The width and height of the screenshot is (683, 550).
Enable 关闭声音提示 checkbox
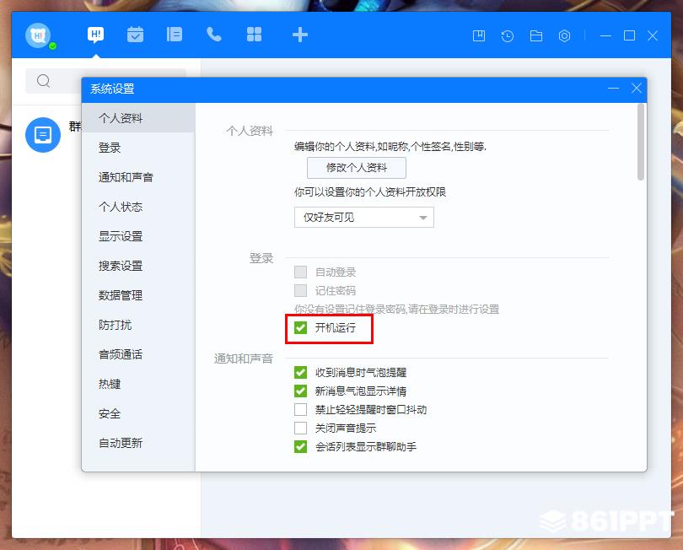301,428
